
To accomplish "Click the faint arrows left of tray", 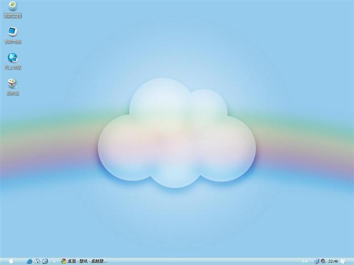I will (305, 261).
